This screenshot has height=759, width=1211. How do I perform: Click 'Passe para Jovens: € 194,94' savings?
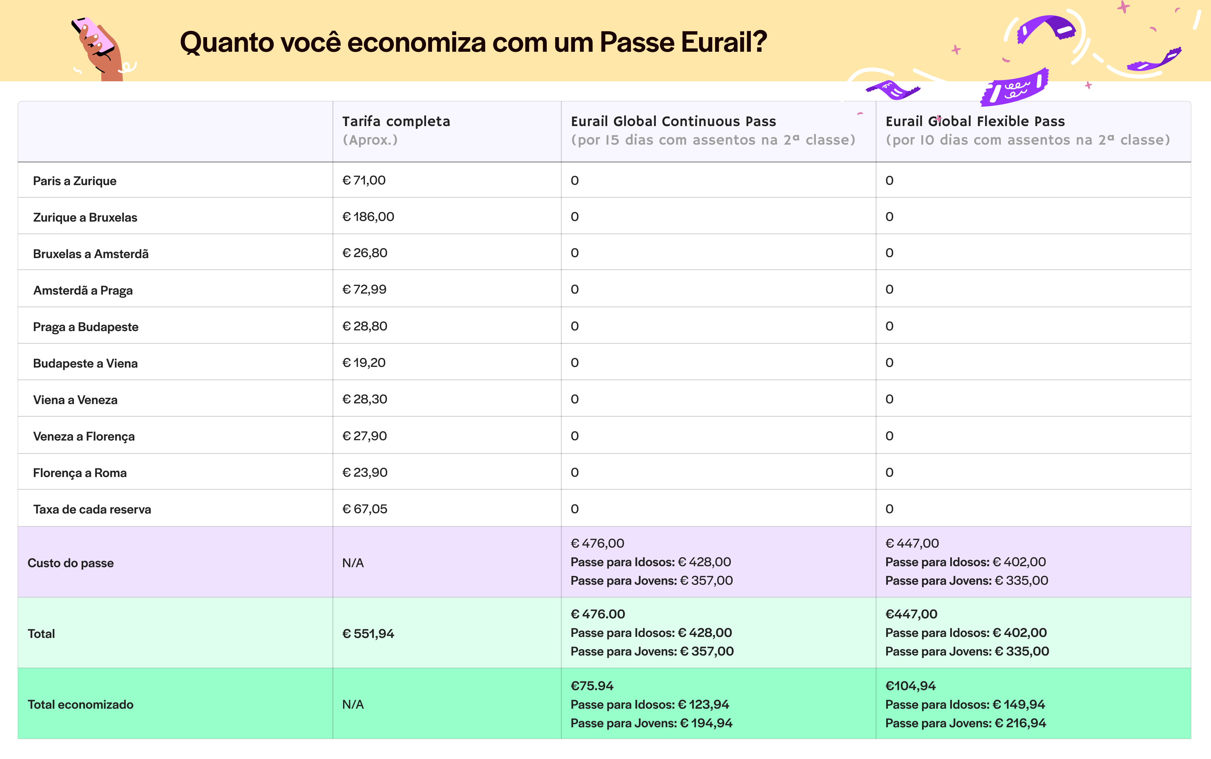[x=652, y=724]
